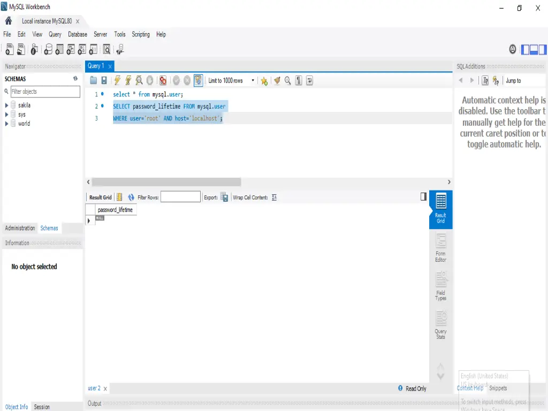Reconnect to DBMS toolbar icon
548x411 pixels.
120,49
